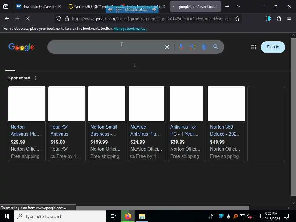The height and width of the screenshot is (222, 296).
Task: Clear the Google search box with X
Action: click(x=167, y=47)
